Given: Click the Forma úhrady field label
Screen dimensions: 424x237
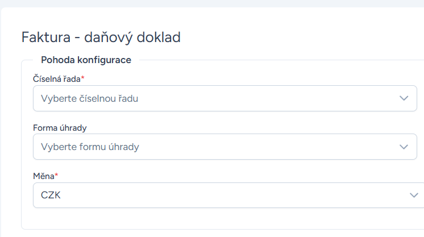Looking at the screenshot, I should tap(60, 128).
